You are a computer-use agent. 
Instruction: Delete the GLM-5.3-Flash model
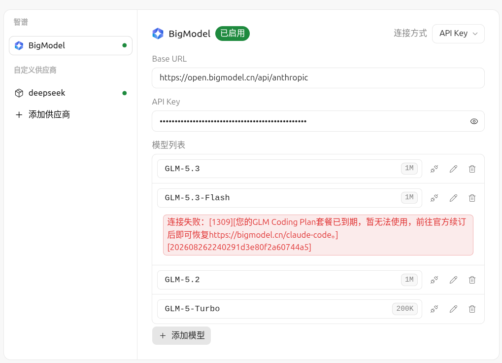(x=472, y=198)
